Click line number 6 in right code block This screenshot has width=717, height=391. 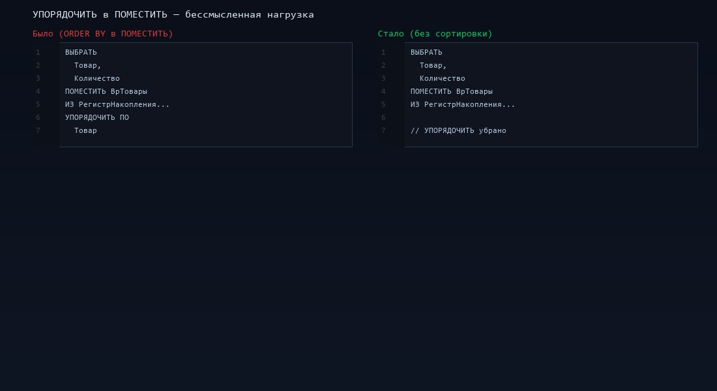(x=383, y=117)
